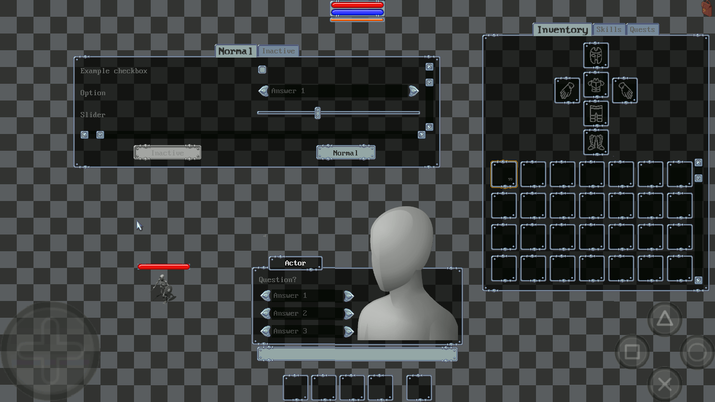This screenshot has height=402, width=715.
Task: Switch to the Inactive tab
Action: pyautogui.click(x=278, y=51)
